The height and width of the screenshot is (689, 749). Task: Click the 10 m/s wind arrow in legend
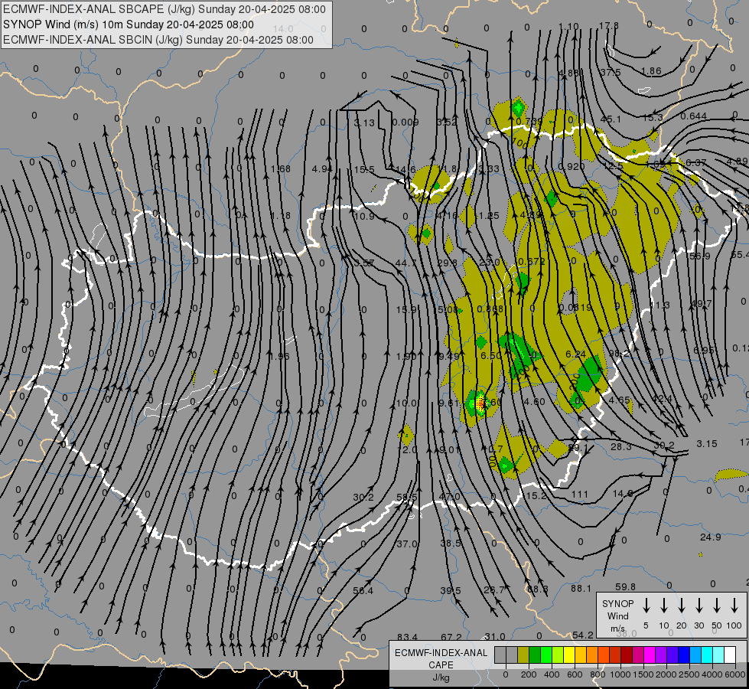pos(663,606)
